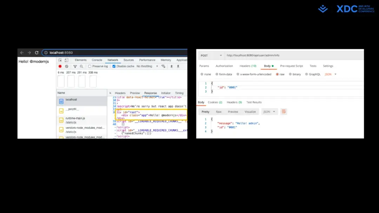
Task: Click the search magnifier in DevTools toolbar
Action: [x=81, y=66]
